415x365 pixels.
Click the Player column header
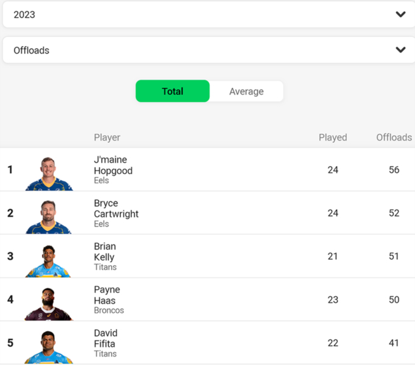107,137
